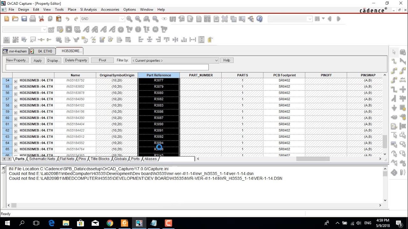The height and width of the screenshot is (229, 408).
Task: Paste using the clipboard icon
Action: coord(59,19)
